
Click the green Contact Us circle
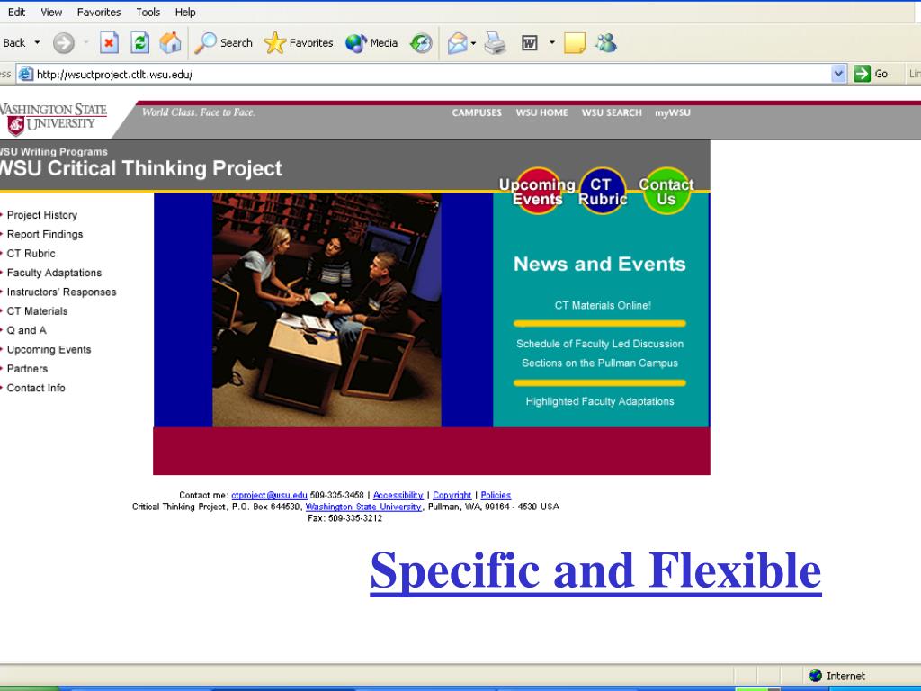point(666,192)
